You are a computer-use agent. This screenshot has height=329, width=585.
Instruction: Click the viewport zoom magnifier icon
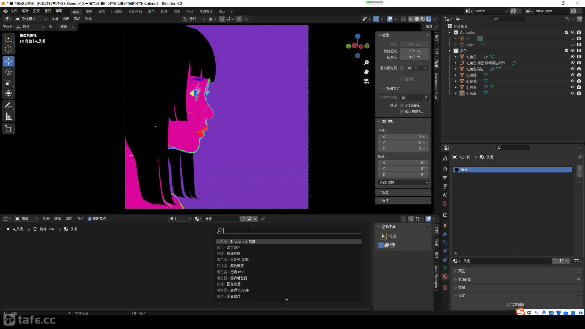click(366, 63)
